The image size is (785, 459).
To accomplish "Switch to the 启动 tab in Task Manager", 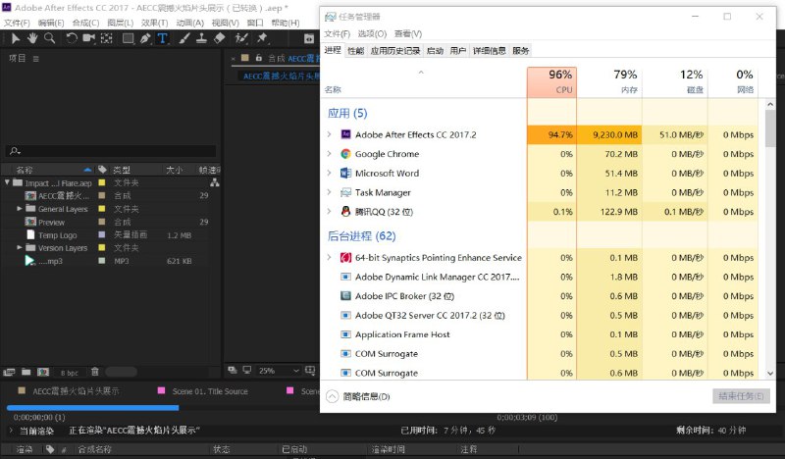I will pos(435,51).
